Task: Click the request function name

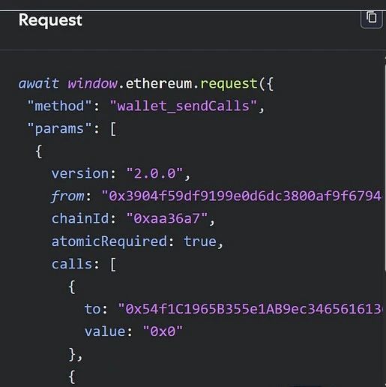Action: tap(229, 84)
